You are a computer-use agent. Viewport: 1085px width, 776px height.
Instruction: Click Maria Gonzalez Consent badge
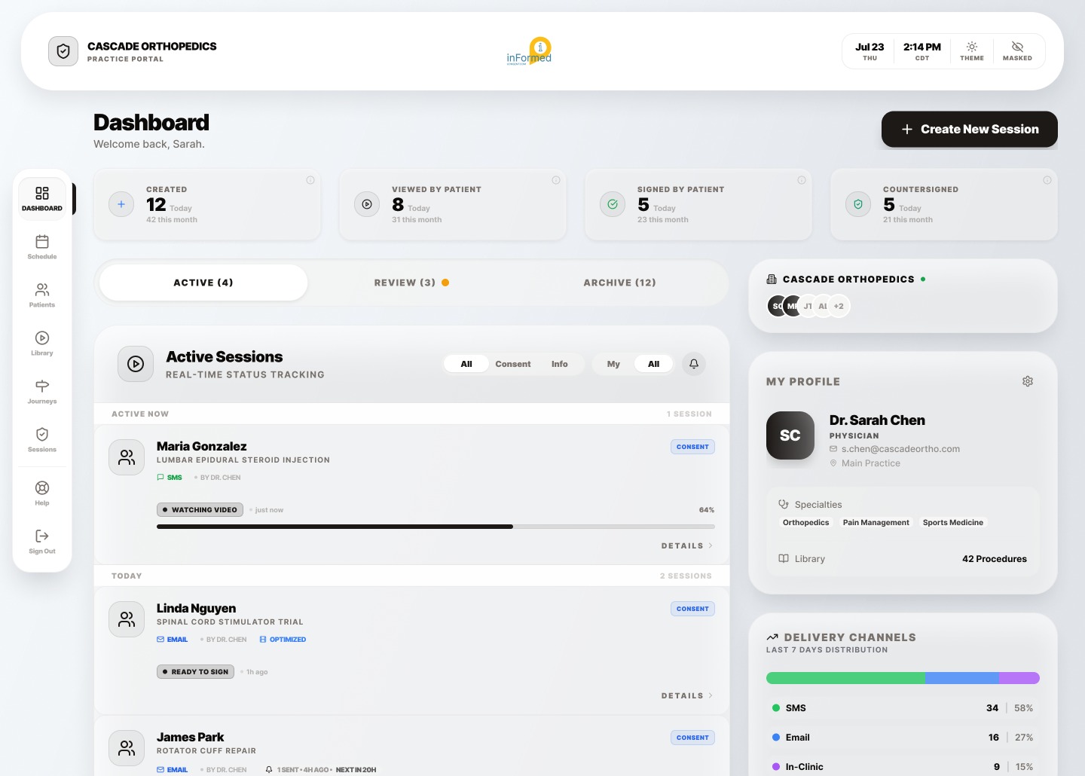(x=692, y=447)
